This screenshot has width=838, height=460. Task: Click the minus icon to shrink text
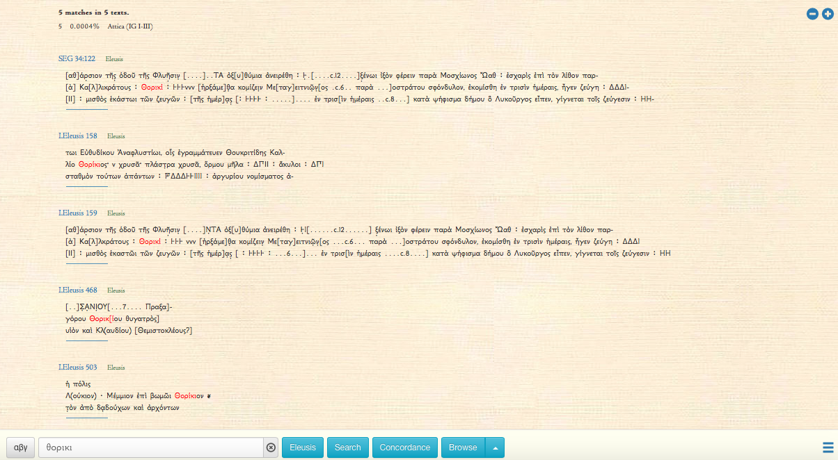(812, 14)
